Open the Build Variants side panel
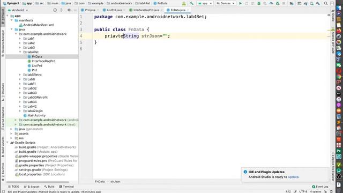 [3, 146]
